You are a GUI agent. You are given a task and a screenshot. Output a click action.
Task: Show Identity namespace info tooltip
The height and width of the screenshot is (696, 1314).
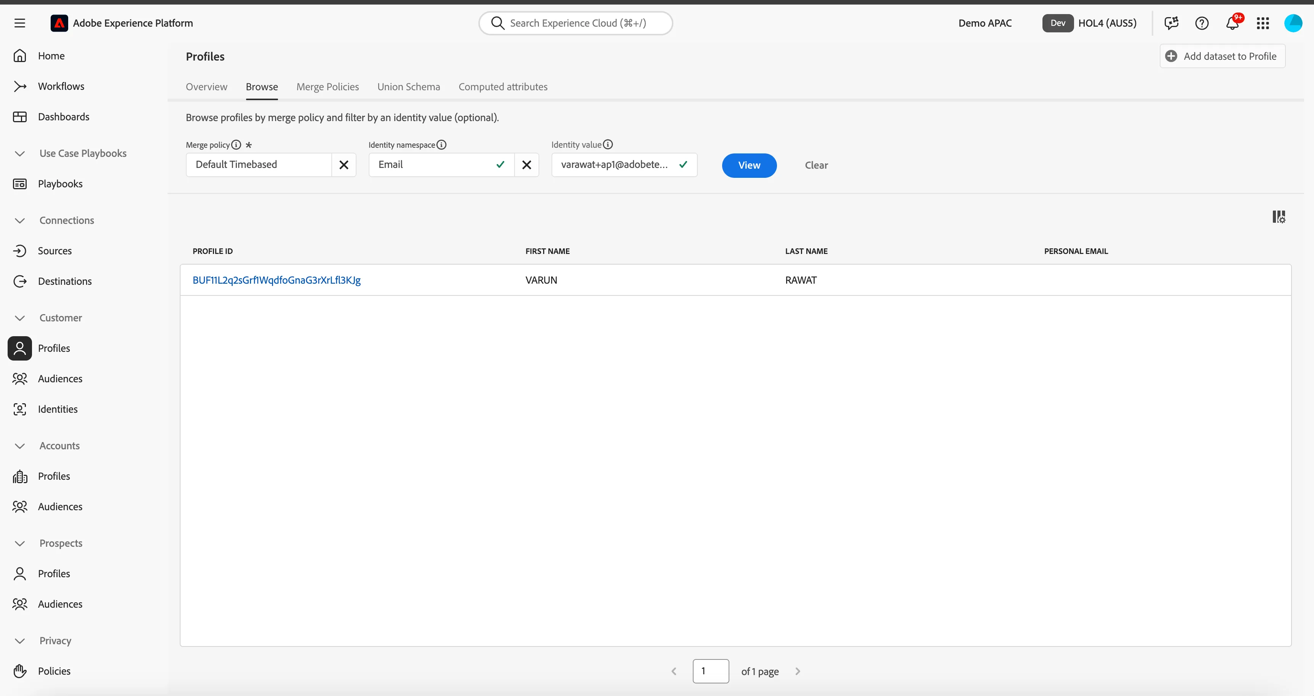pos(442,145)
